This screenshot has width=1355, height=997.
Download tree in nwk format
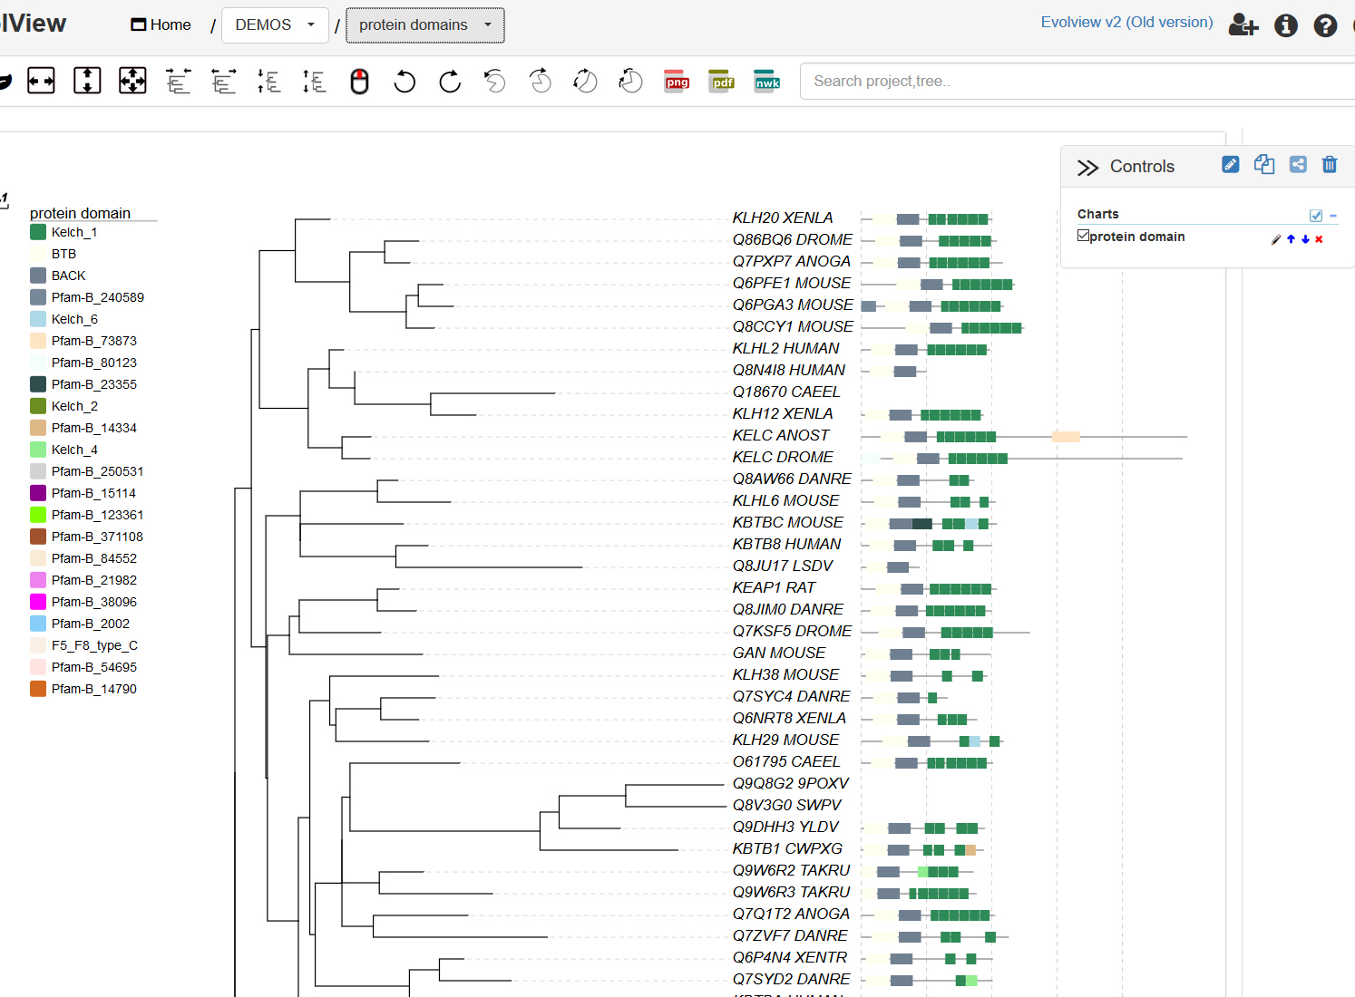point(767,82)
